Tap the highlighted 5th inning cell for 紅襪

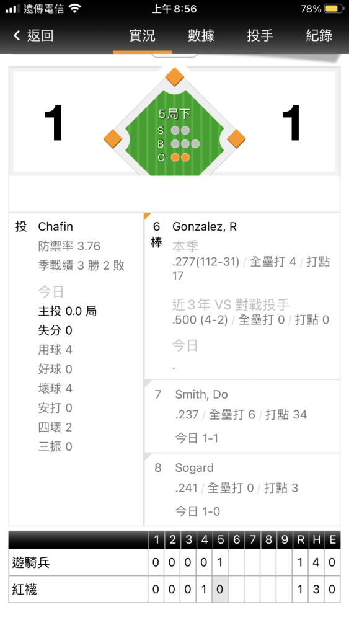pyautogui.click(x=220, y=589)
